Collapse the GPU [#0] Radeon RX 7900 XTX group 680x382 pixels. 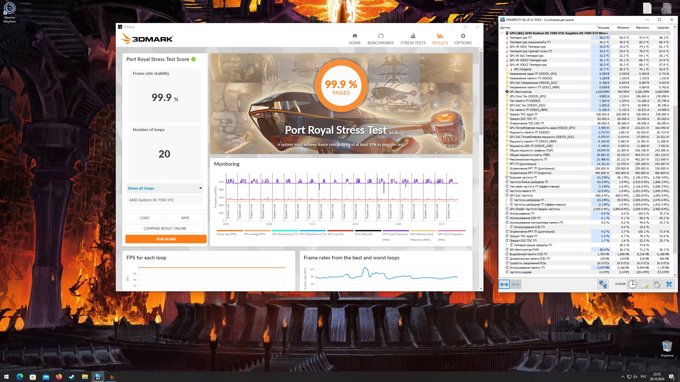coord(502,33)
